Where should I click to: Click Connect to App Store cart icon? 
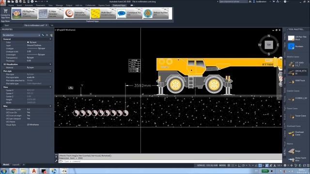pyautogui.click(x=5, y=11)
